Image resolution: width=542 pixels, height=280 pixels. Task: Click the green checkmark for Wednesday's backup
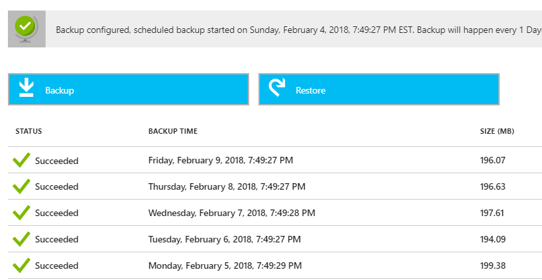(21, 213)
